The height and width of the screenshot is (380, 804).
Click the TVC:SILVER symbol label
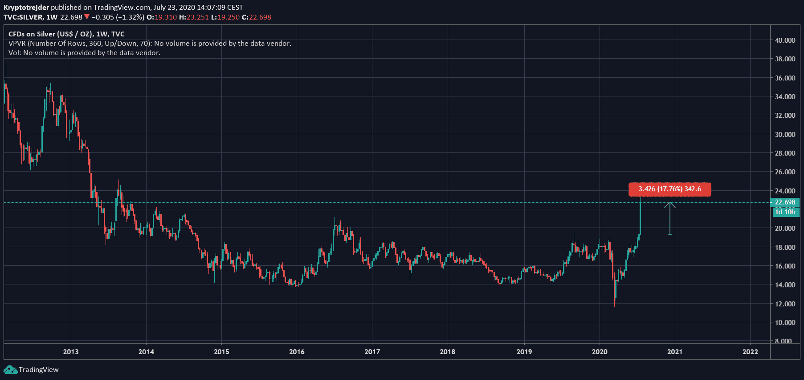23,17
